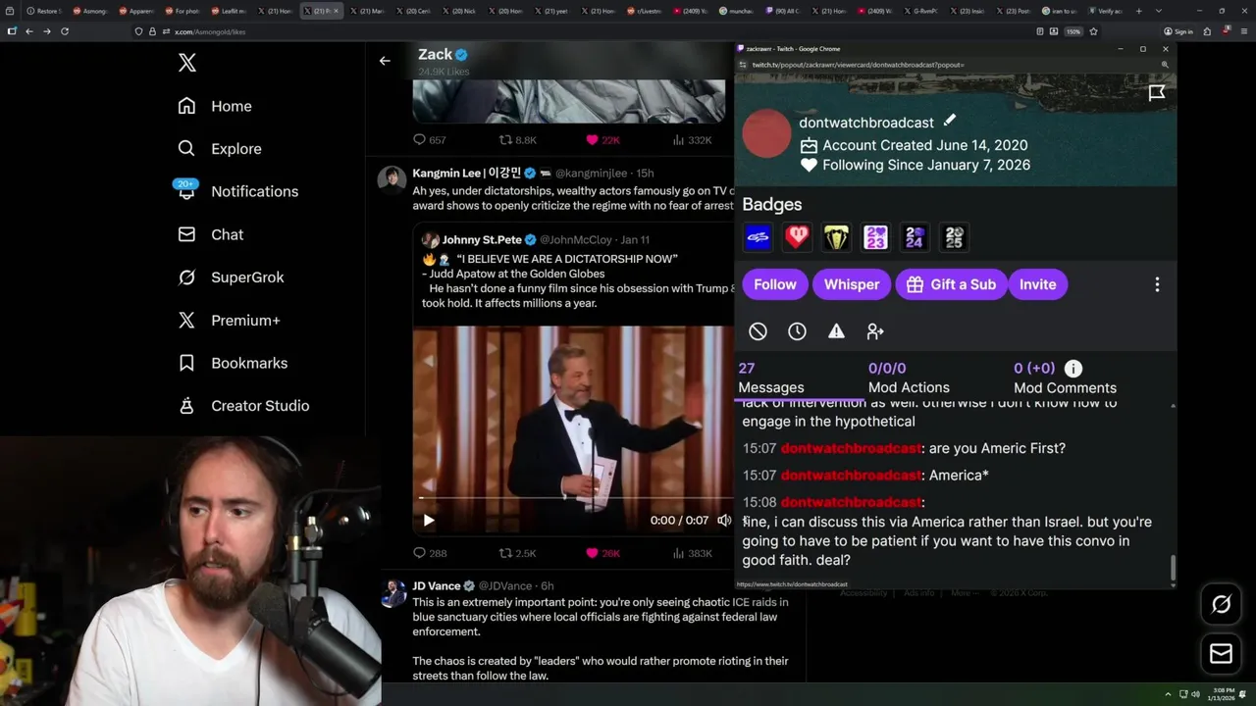Click the Whisper button

(x=851, y=284)
